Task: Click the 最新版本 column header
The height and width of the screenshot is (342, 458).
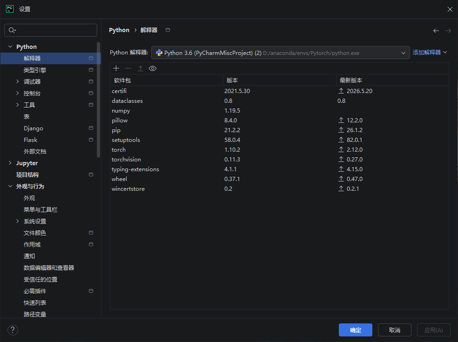Action: click(x=392, y=80)
